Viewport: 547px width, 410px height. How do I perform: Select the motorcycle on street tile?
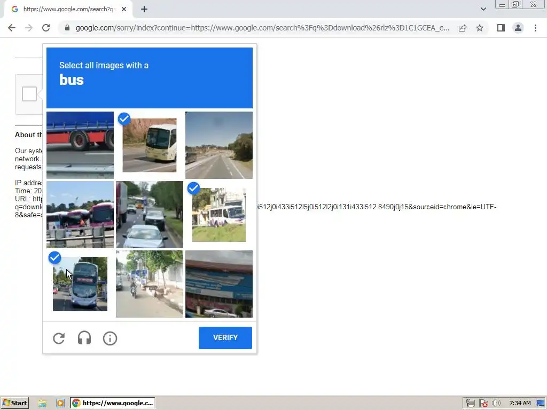pyautogui.click(x=150, y=284)
